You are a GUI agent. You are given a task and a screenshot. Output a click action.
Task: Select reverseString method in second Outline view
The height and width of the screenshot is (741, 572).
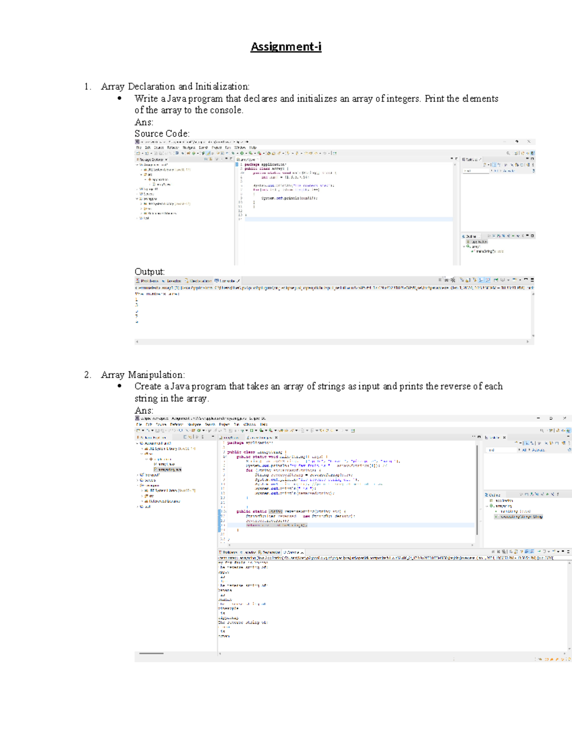pyautogui.click(x=520, y=516)
